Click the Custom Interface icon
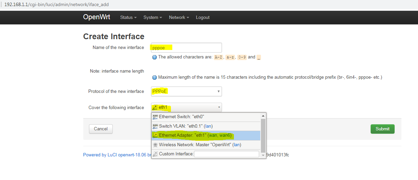418x180 pixels. 155,154
